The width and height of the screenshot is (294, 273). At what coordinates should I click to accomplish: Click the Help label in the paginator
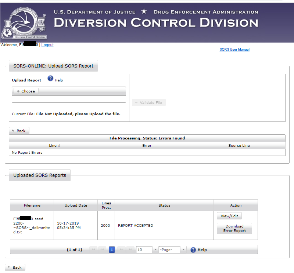[x=202, y=250]
